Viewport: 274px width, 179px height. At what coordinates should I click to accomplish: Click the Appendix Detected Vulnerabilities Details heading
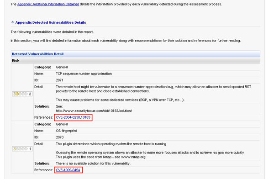click(51, 22)
